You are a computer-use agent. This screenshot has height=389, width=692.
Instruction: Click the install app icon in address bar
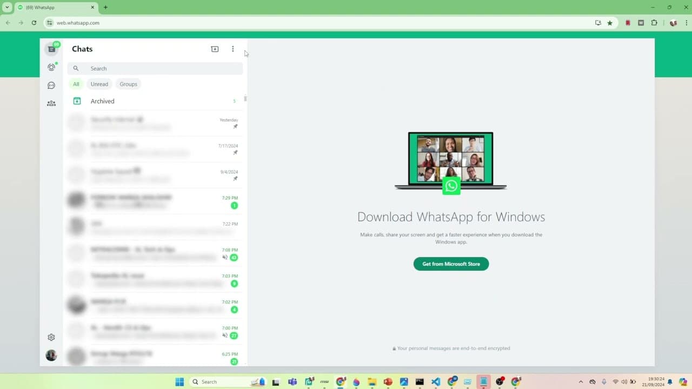coord(598,23)
